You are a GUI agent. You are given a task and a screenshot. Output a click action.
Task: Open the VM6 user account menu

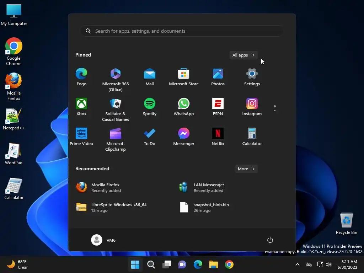tap(103, 240)
